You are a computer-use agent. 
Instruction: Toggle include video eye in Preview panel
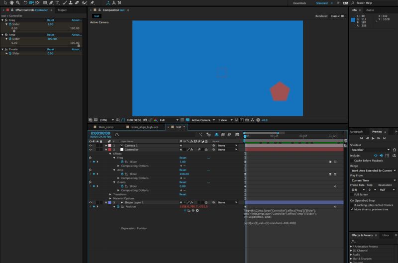tap(376, 156)
